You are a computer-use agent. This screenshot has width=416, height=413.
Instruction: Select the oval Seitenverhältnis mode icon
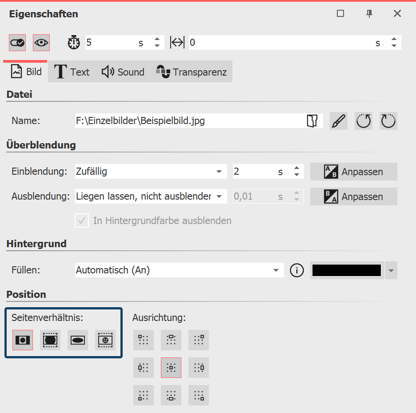[x=78, y=340]
